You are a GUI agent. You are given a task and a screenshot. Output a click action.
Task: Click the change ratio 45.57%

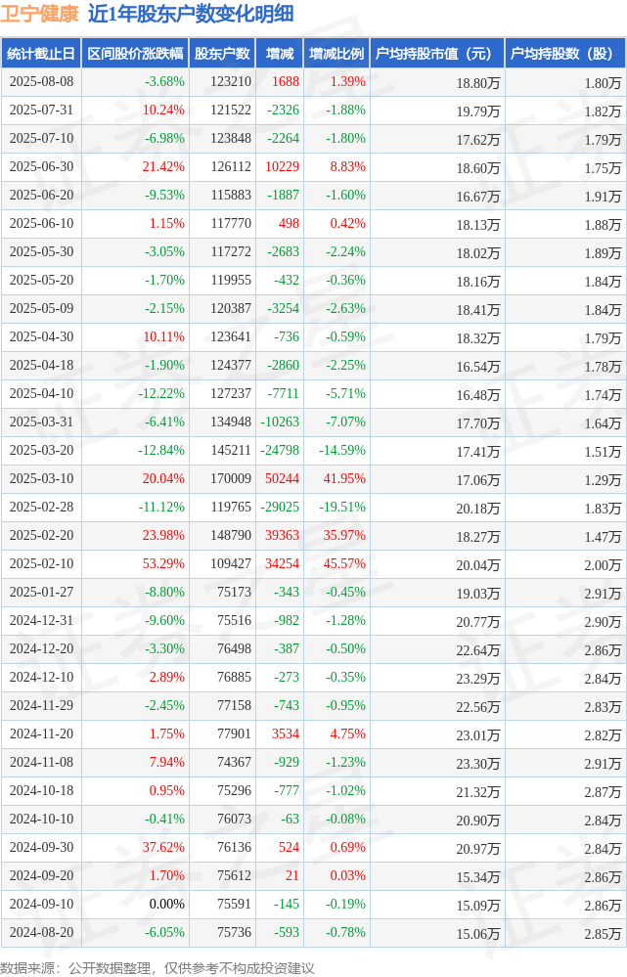pos(344,564)
